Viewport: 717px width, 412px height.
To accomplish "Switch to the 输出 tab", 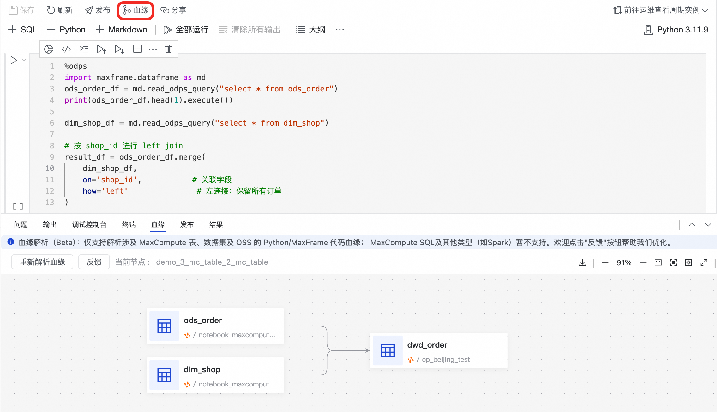I will (50, 225).
